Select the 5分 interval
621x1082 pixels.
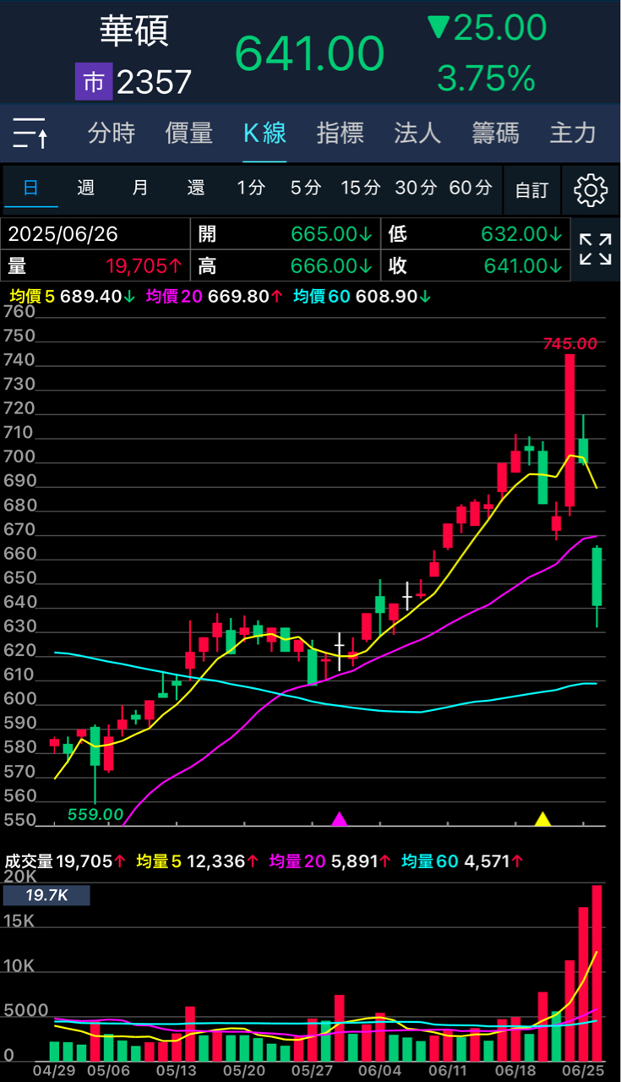tap(306, 188)
